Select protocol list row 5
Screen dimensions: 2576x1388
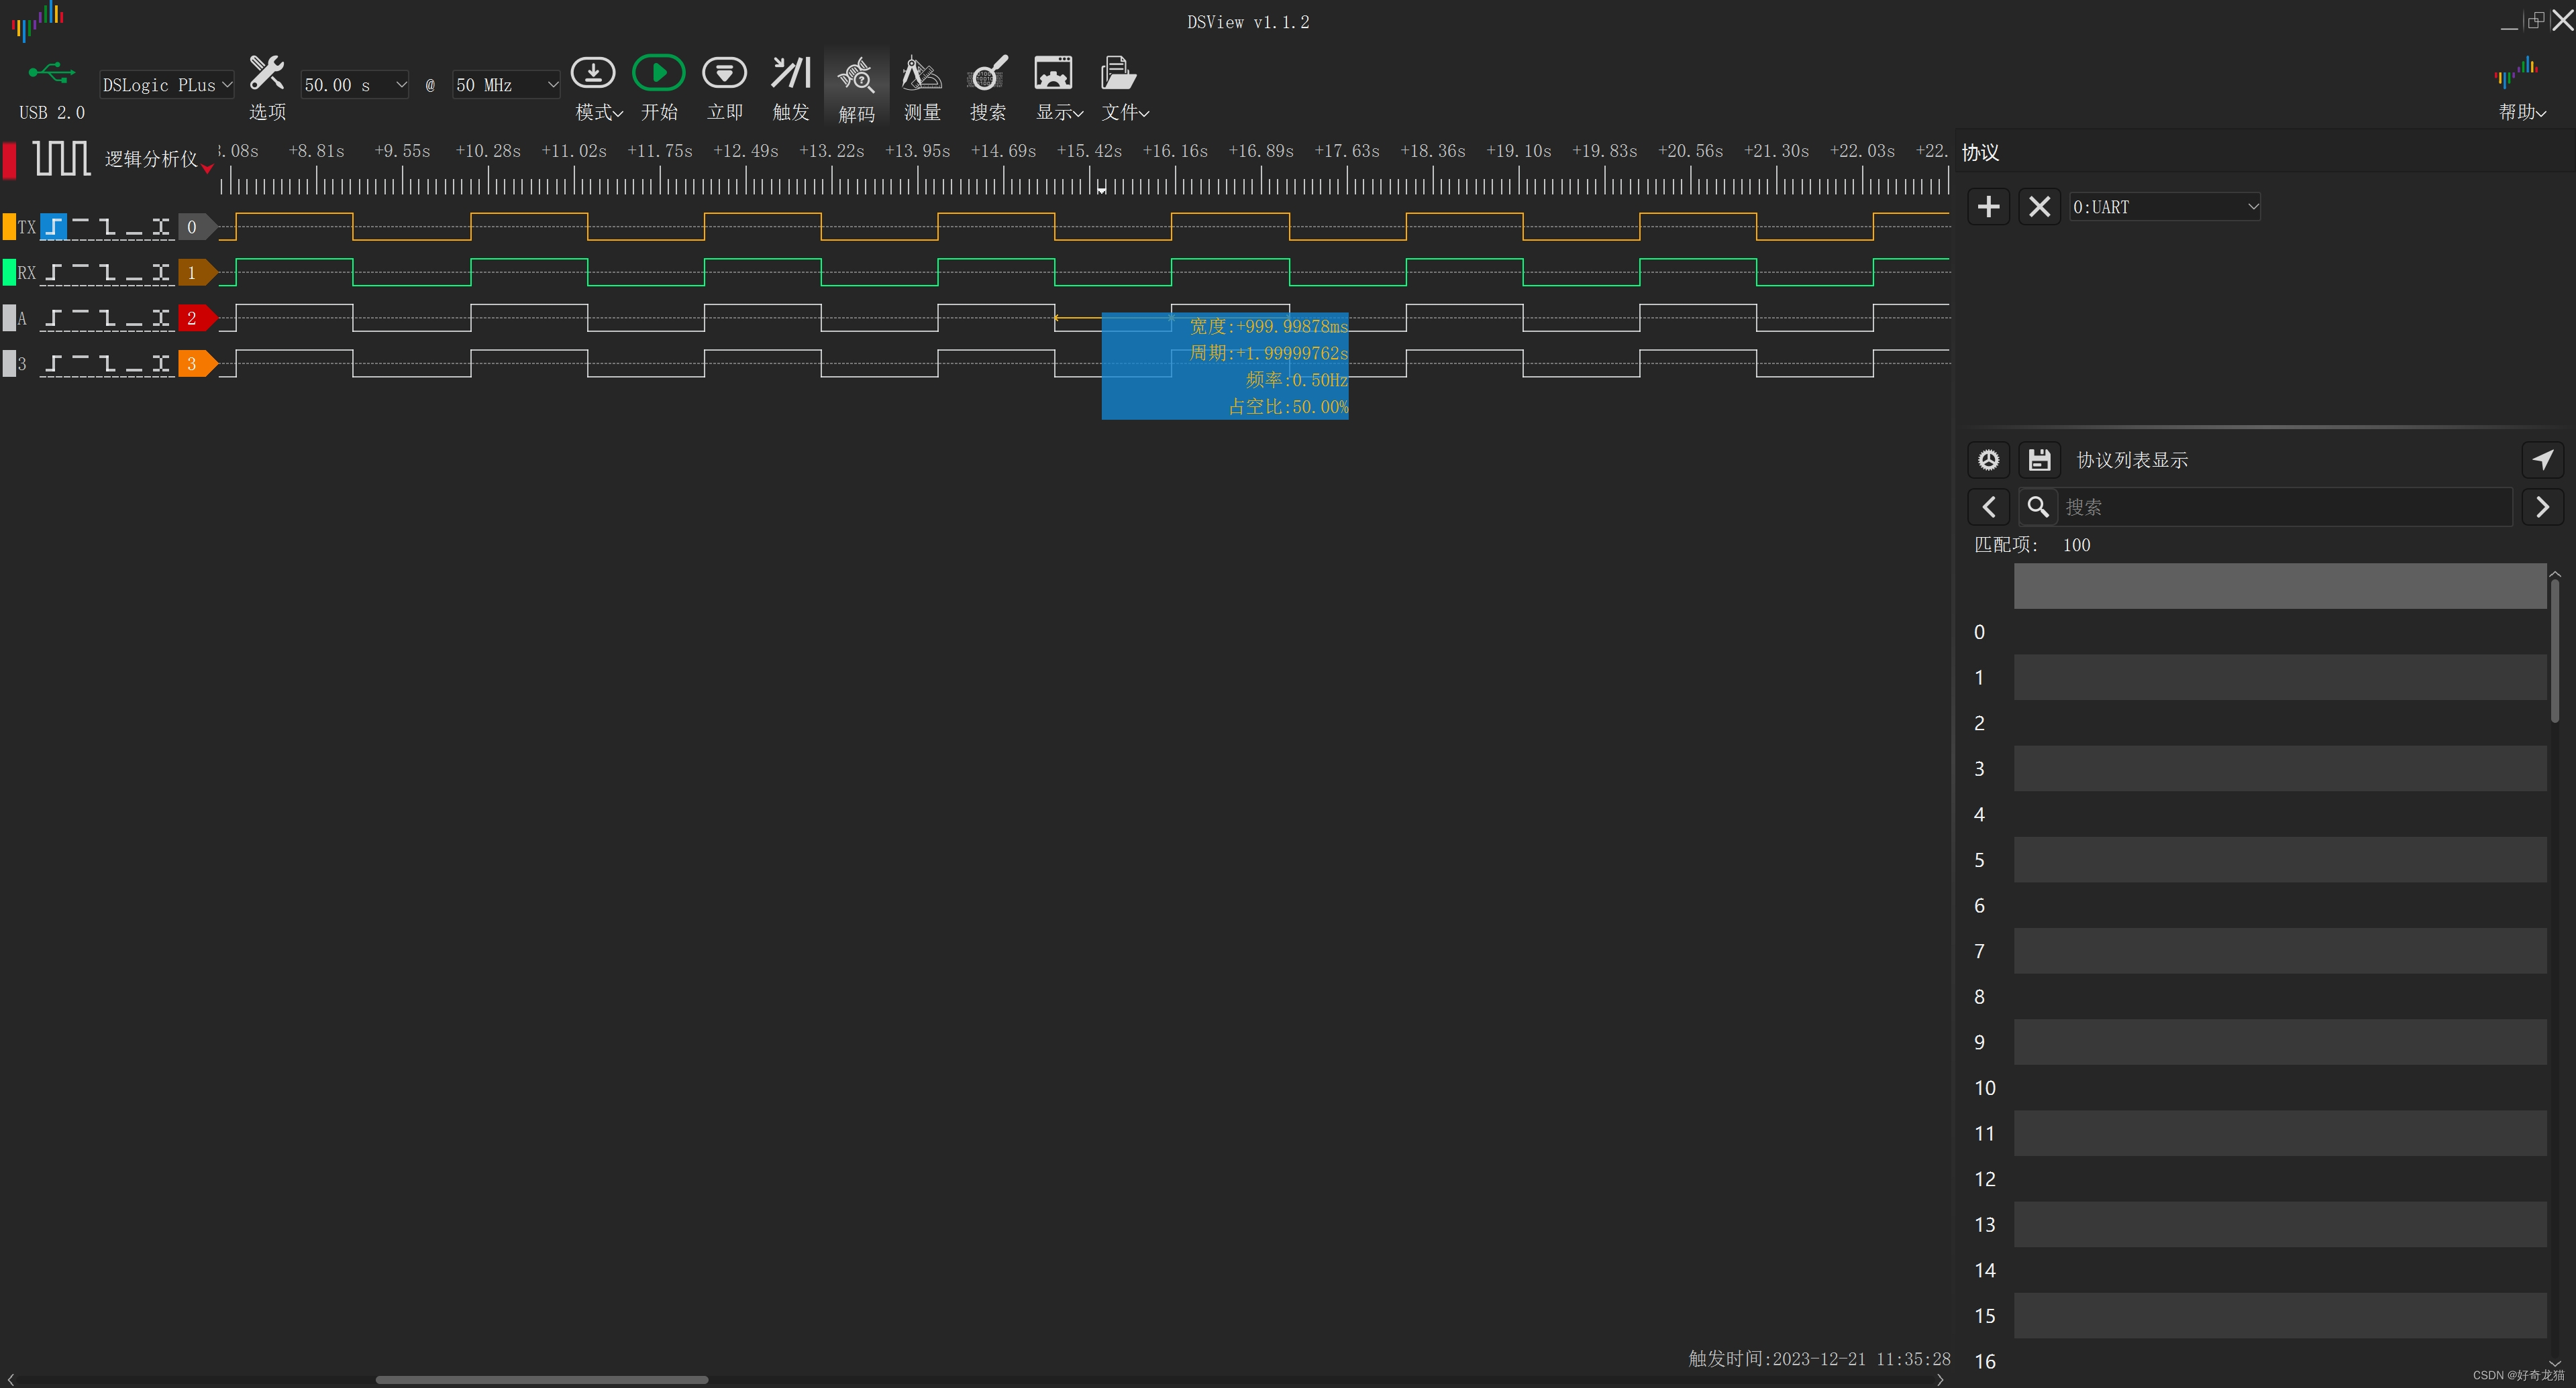2280,860
